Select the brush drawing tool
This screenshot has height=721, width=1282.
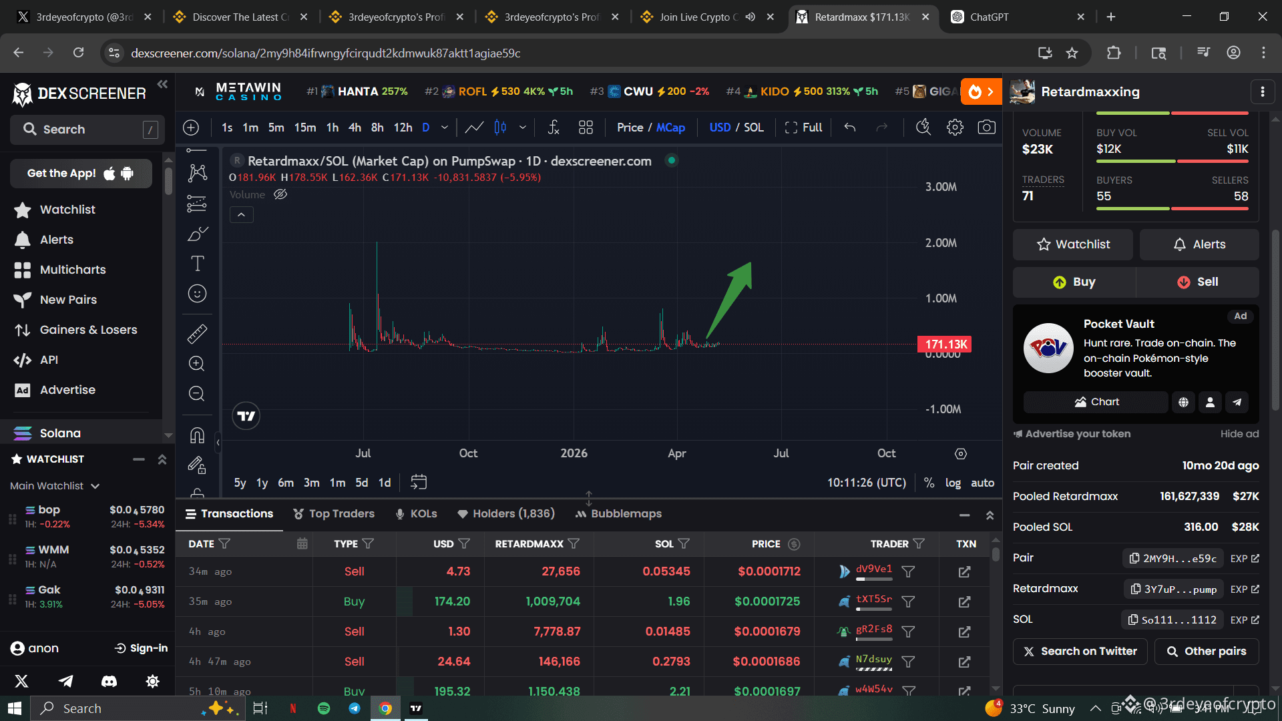[197, 234]
